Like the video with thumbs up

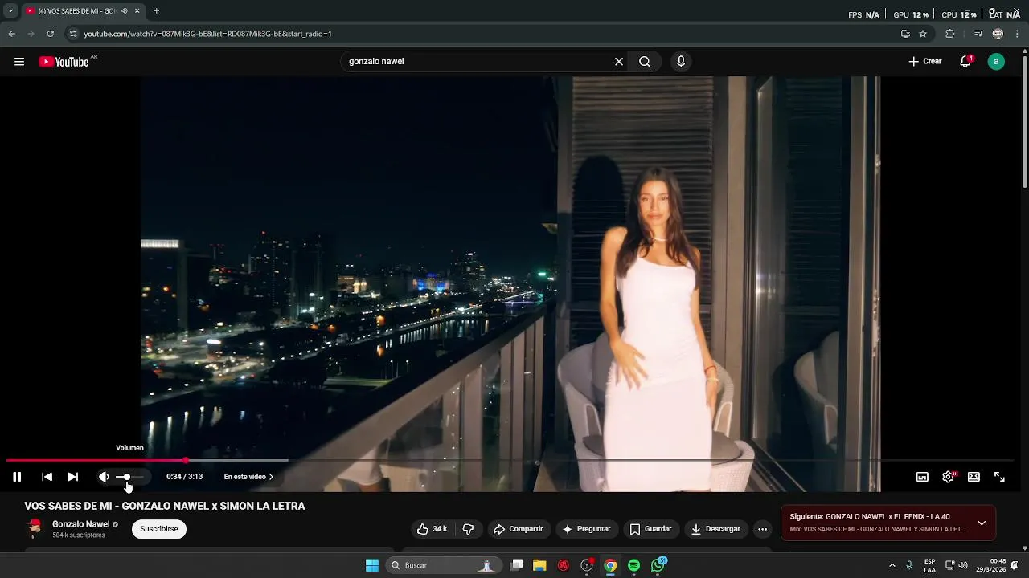432,529
